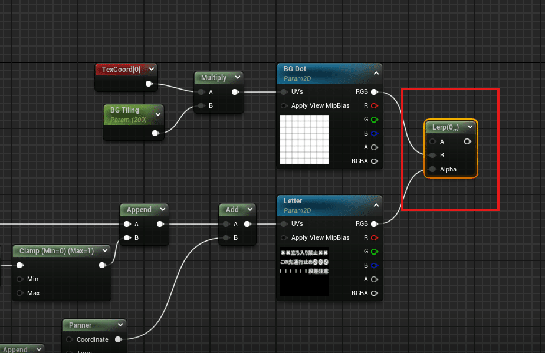Click the Letter RGBA output pin

click(375, 293)
